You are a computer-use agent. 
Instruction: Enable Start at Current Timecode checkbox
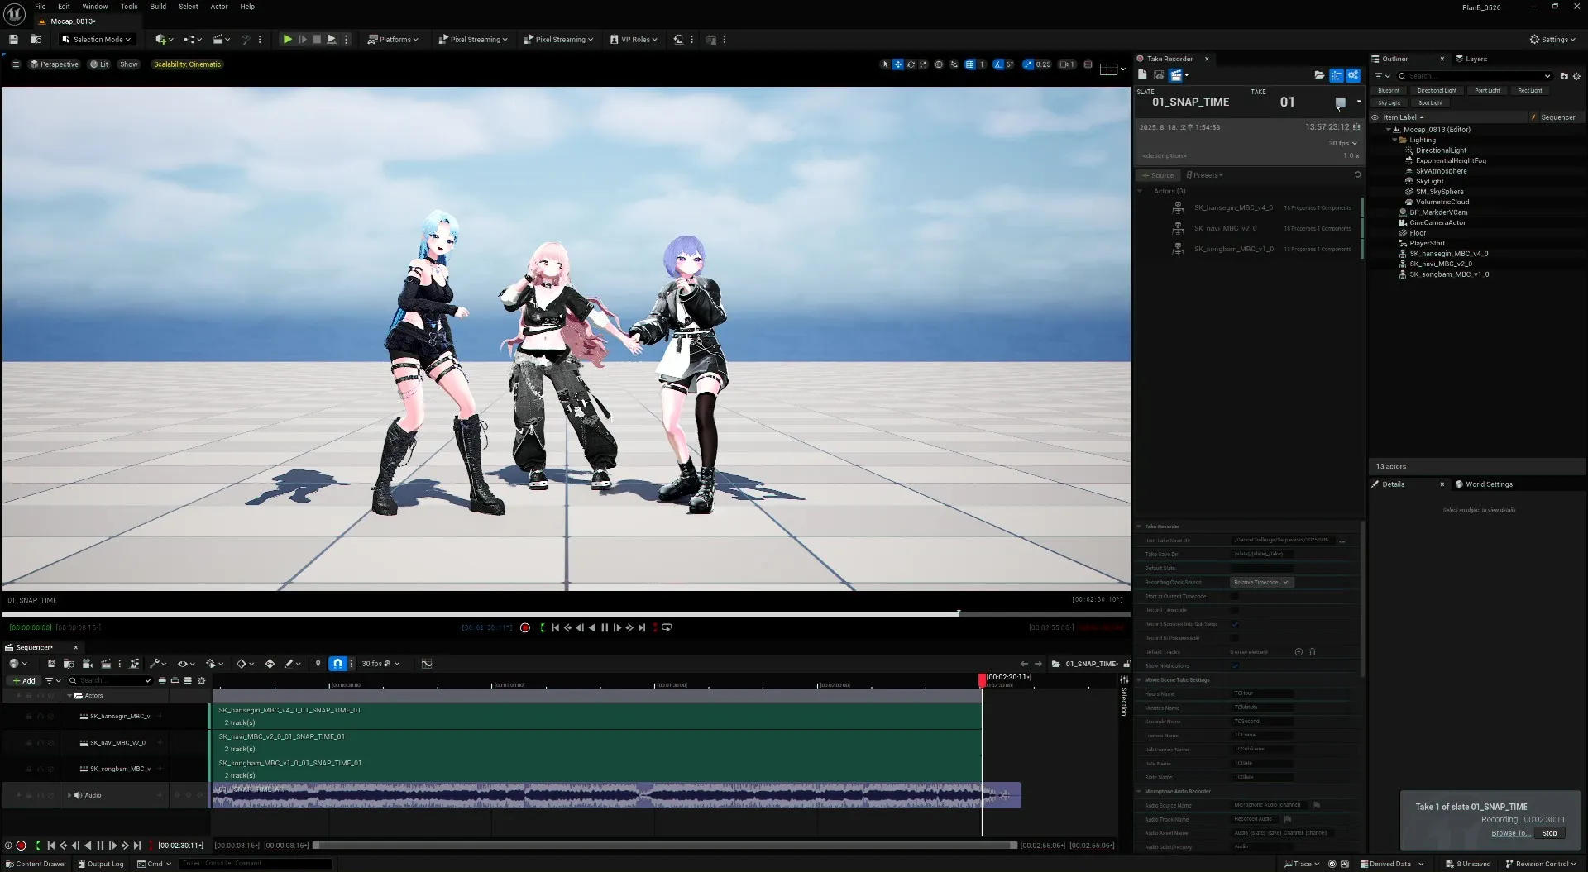point(1235,597)
